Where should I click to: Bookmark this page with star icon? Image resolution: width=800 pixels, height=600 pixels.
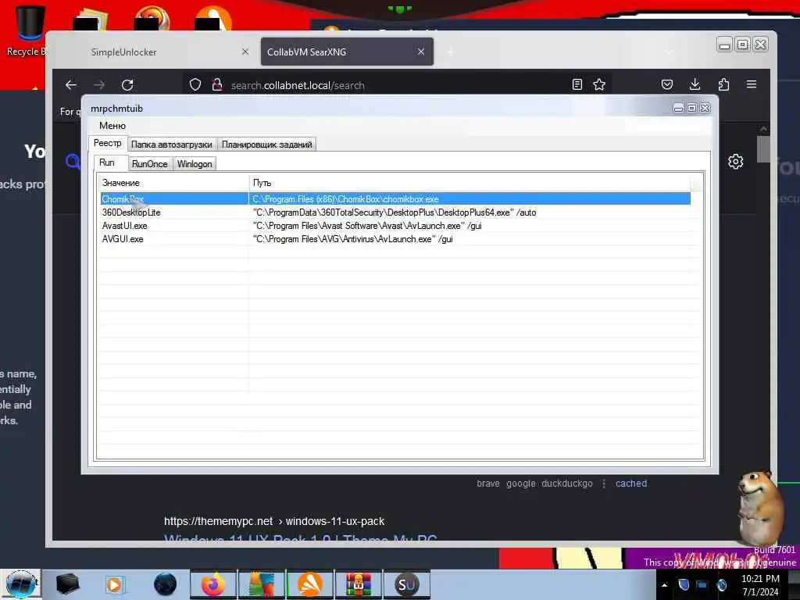(x=599, y=84)
